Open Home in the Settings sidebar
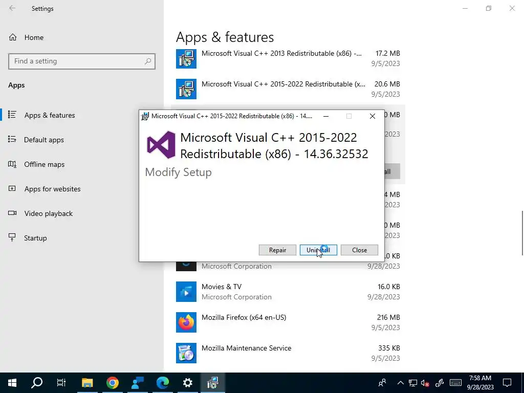The image size is (524, 393). point(34,37)
